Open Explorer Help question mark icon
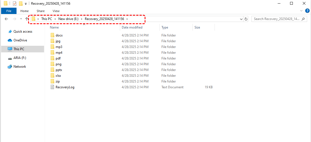The image size is (311, 142). (307, 11)
